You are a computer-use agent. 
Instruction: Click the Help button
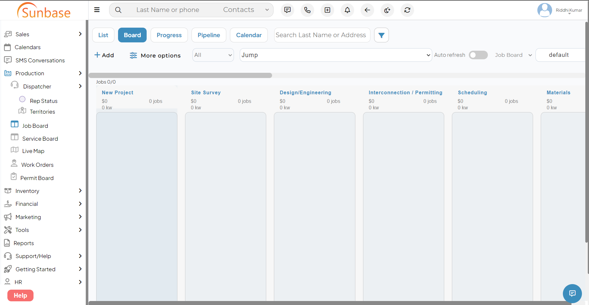[x=20, y=295]
